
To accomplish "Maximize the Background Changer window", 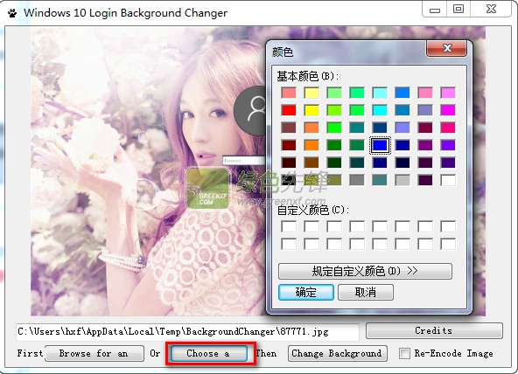I will pos(458,10).
